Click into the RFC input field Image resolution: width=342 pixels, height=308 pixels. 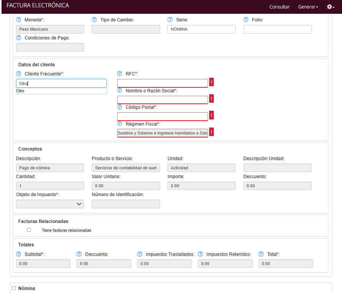(162, 83)
